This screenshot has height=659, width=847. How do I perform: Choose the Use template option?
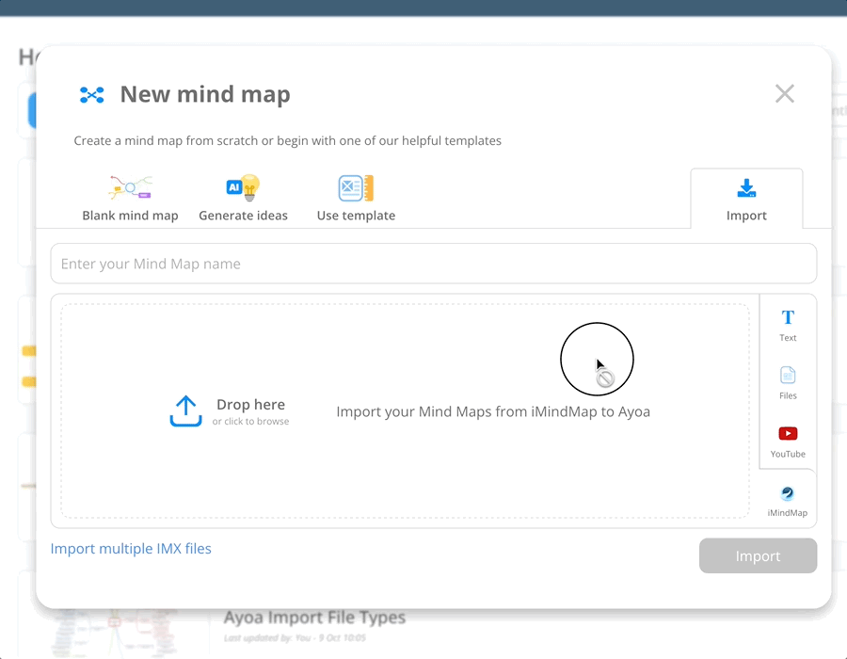[x=355, y=196]
